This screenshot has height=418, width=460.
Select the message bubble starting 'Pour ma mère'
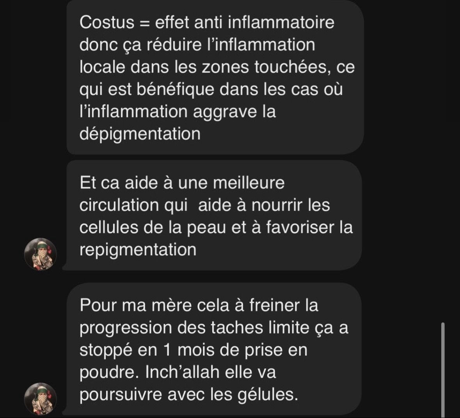tap(214, 349)
